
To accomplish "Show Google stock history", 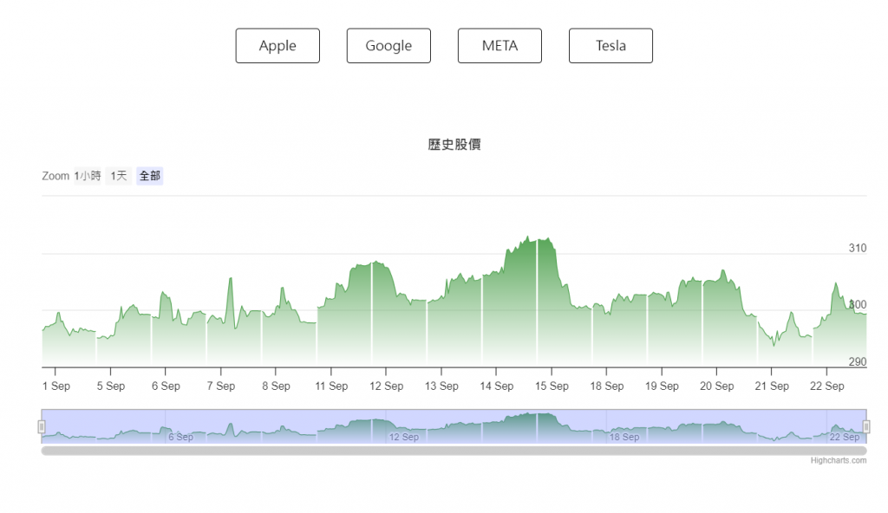I will click(x=388, y=46).
